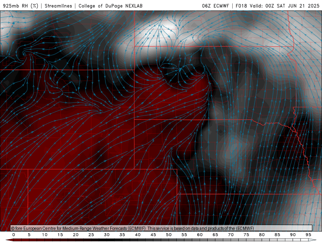
Task: Click the color scale label "95"
Action: (x=308, y=235)
